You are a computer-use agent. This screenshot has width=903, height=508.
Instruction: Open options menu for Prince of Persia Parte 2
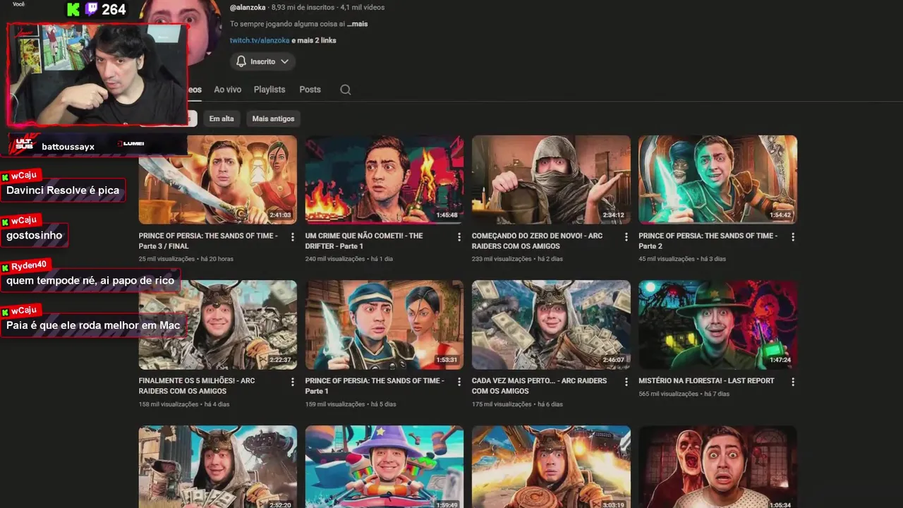point(793,237)
